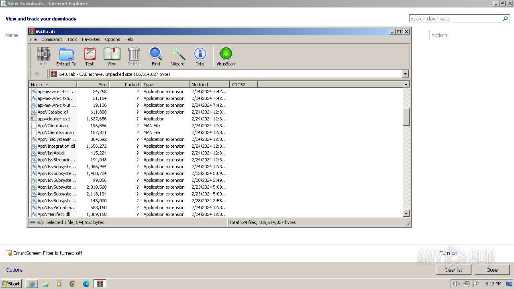Open the Options menu in WinRAR
The width and height of the screenshot is (514, 289).
coord(112,39)
